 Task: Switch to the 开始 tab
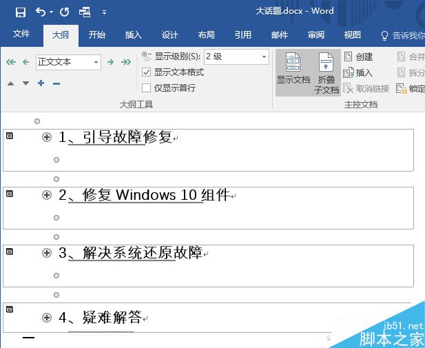[x=96, y=35]
